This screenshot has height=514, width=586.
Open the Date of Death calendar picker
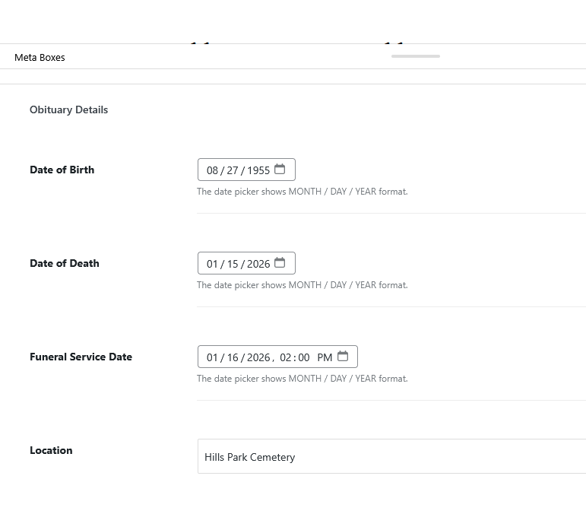pyautogui.click(x=280, y=263)
